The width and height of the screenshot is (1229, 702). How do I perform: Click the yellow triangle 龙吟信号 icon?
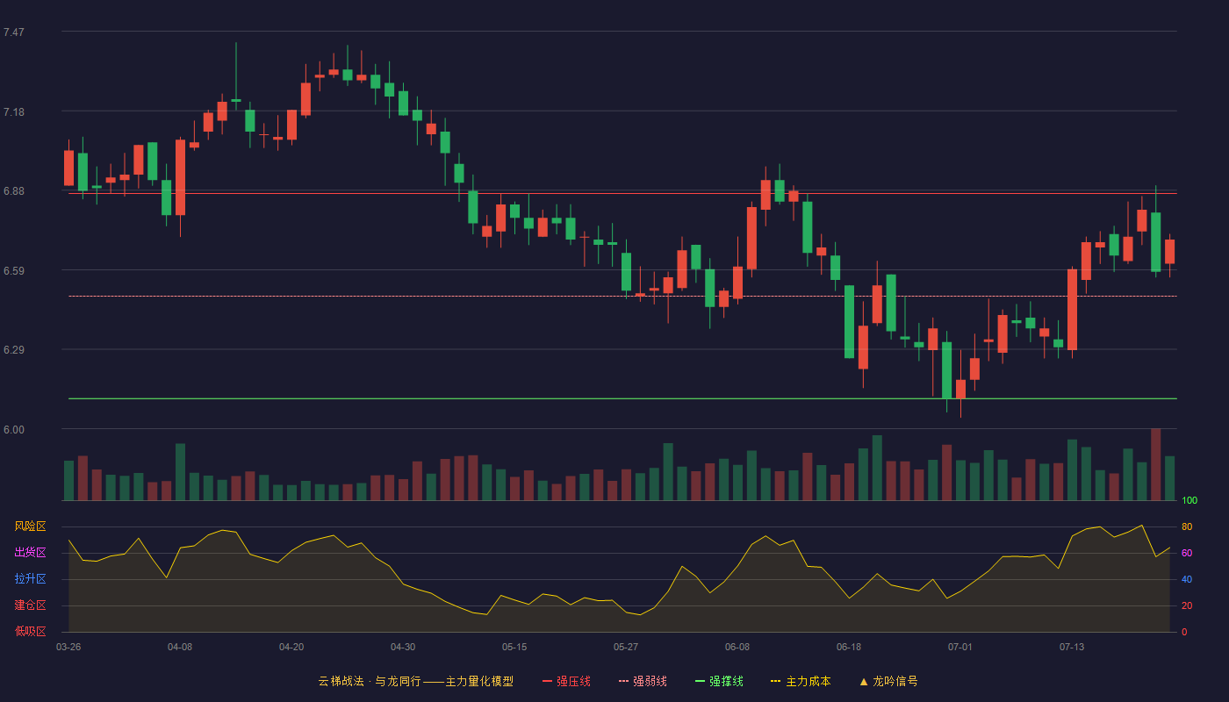(x=864, y=681)
